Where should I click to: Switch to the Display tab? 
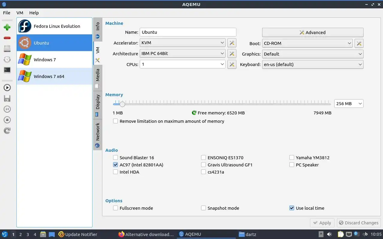point(98,105)
